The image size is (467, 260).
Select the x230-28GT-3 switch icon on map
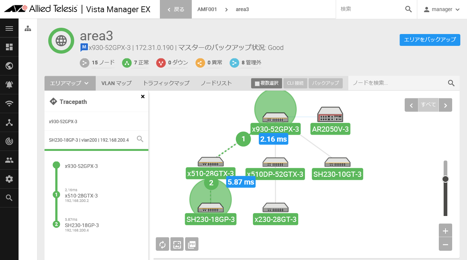click(275, 207)
